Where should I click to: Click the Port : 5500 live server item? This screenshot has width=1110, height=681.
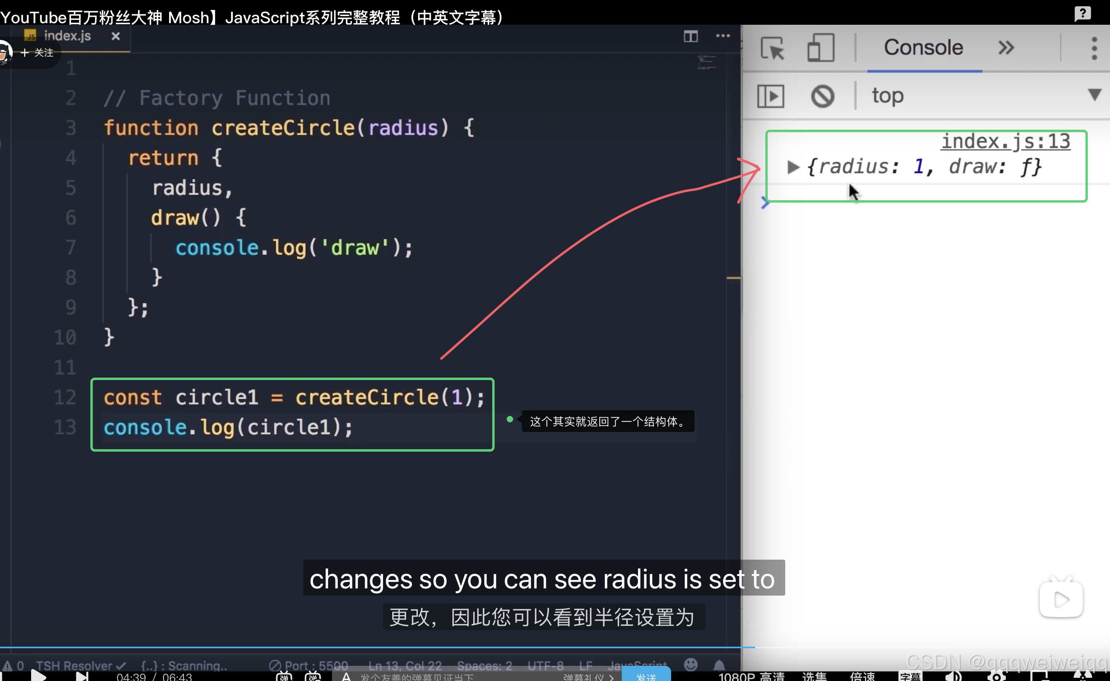tap(308, 665)
